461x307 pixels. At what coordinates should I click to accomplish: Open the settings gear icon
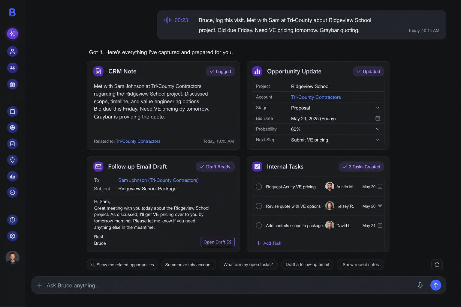coord(12,236)
